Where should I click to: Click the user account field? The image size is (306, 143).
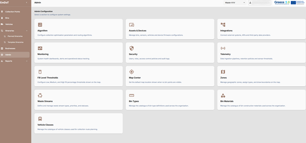pyautogui.click(x=259, y=3)
